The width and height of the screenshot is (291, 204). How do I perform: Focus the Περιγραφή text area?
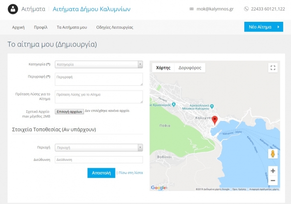(x=99, y=79)
